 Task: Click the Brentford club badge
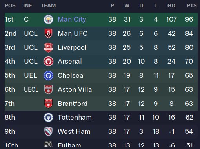(x=48, y=104)
